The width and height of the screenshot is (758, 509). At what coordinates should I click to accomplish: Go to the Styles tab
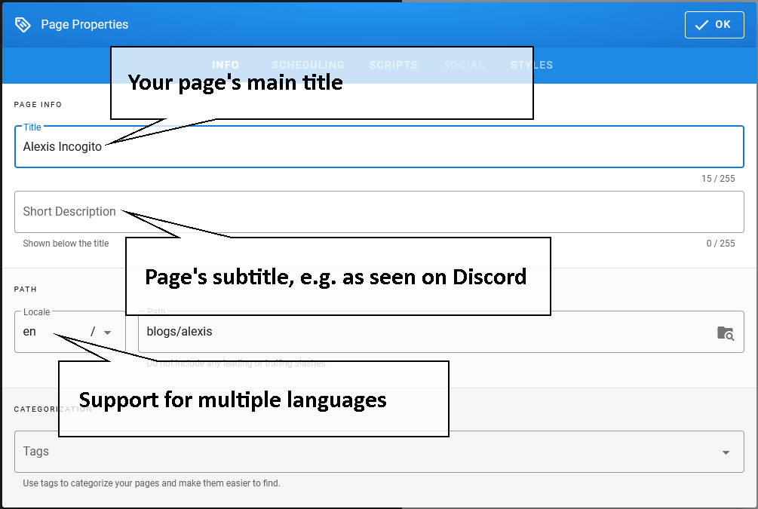pos(532,65)
